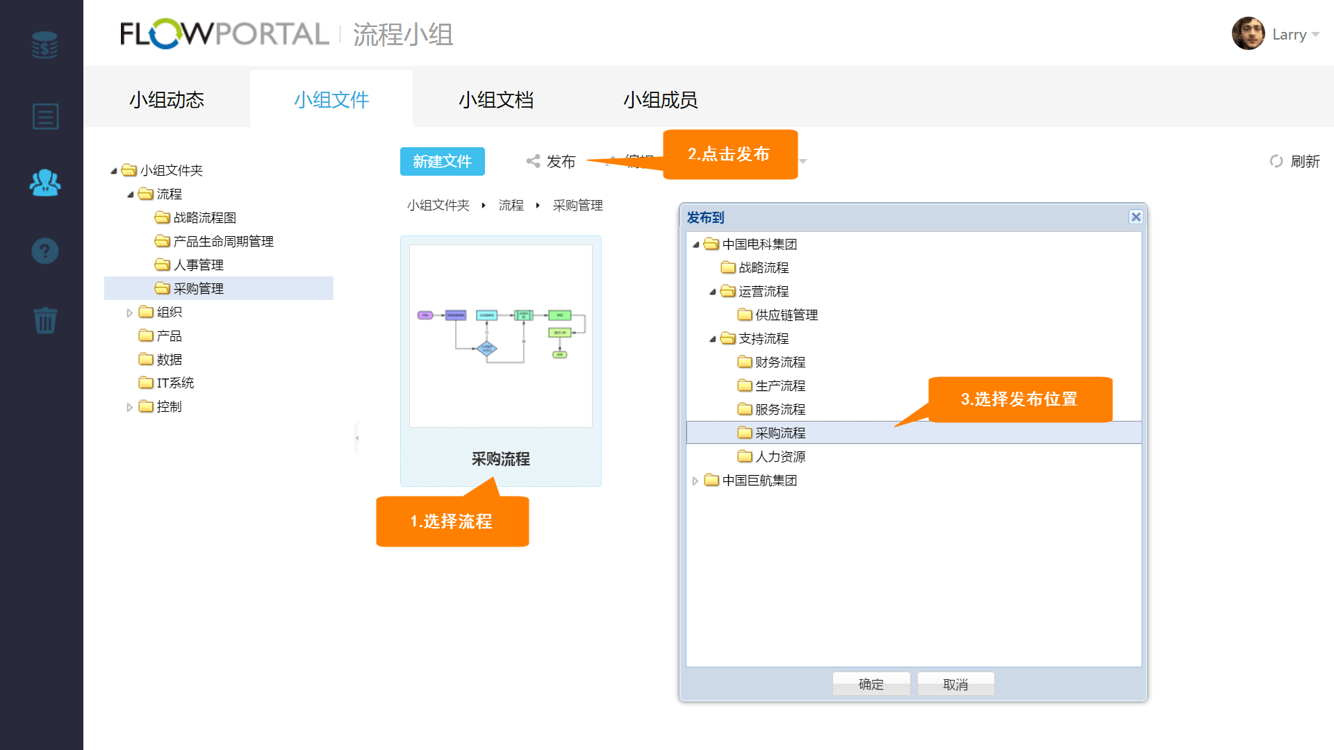Open the trash bin sidebar icon
Image resolution: width=1334 pixels, height=750 pixels.
pos(45,320)
